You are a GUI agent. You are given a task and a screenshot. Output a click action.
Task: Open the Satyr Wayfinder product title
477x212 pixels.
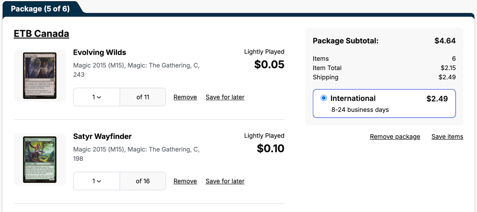click(x=102, y=136)
